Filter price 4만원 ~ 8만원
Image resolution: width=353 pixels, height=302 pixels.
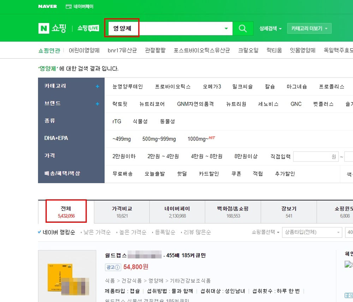207,156
